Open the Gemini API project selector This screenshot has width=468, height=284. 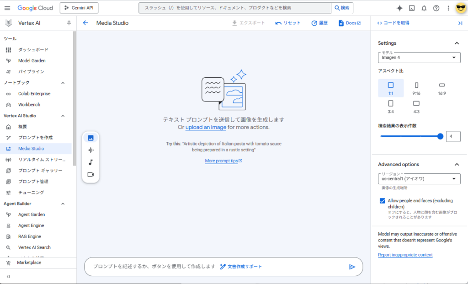(79, 8)
